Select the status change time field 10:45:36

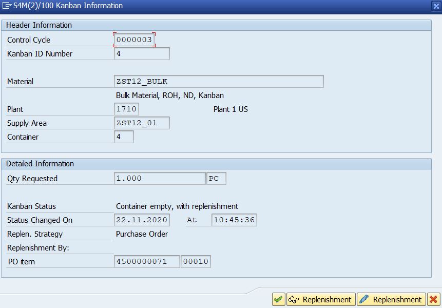point(234,220)
